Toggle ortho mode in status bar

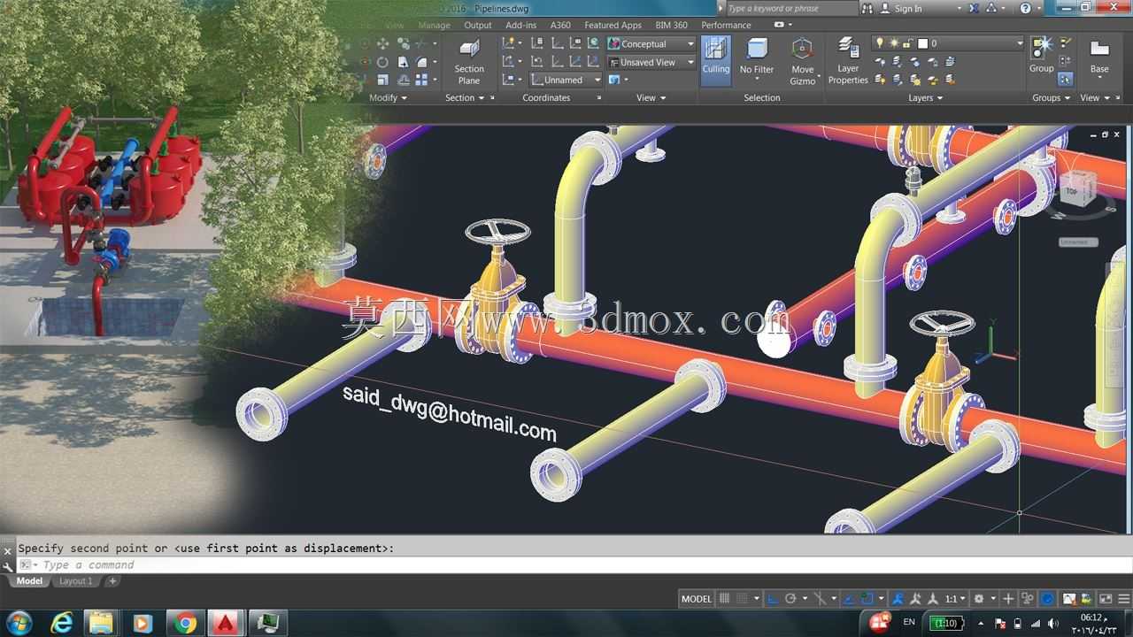[772, 599]
